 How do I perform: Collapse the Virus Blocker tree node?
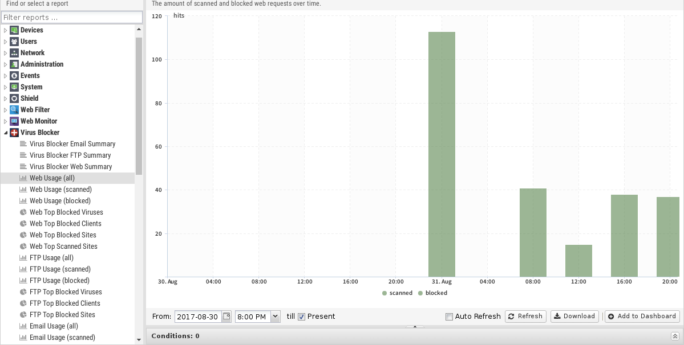tap(6, 133)
